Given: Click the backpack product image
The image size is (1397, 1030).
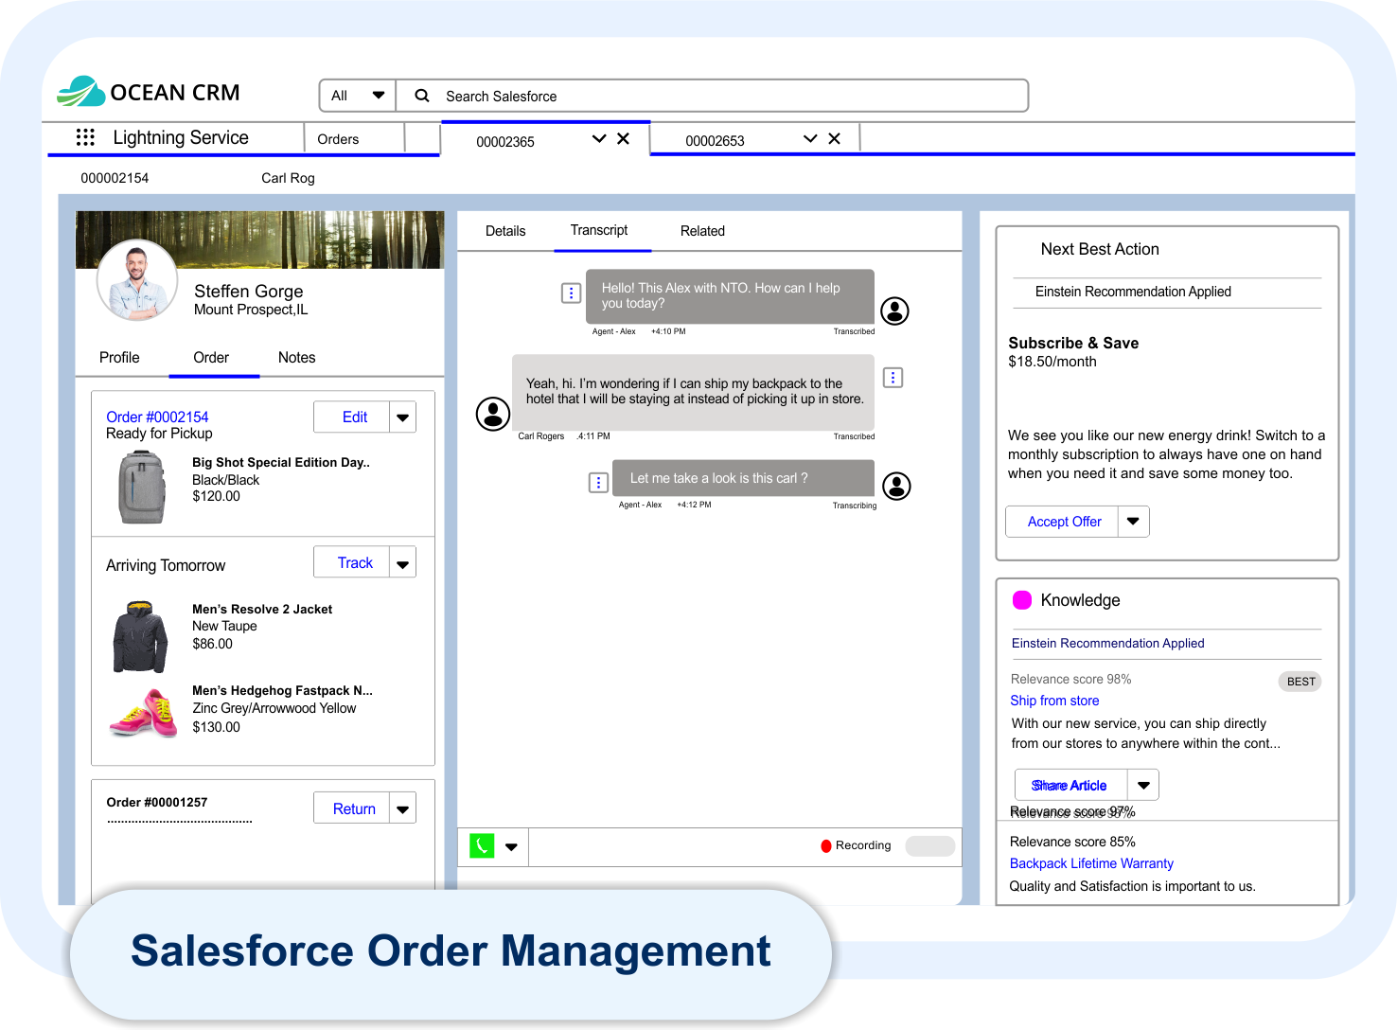Looking at the screenshot, I should tap(142, 488).
